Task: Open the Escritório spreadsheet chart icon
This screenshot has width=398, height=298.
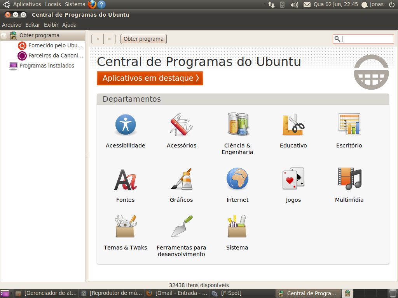Action: 349,124
